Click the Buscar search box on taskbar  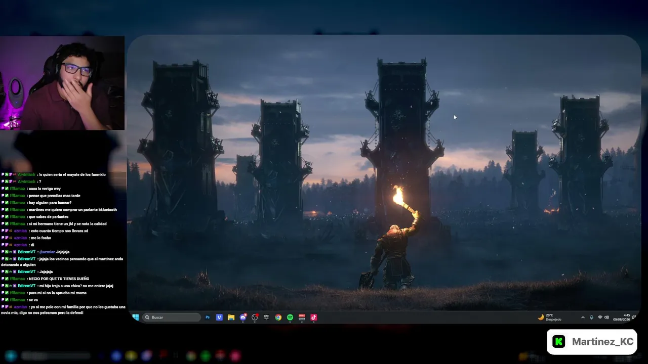172,317
